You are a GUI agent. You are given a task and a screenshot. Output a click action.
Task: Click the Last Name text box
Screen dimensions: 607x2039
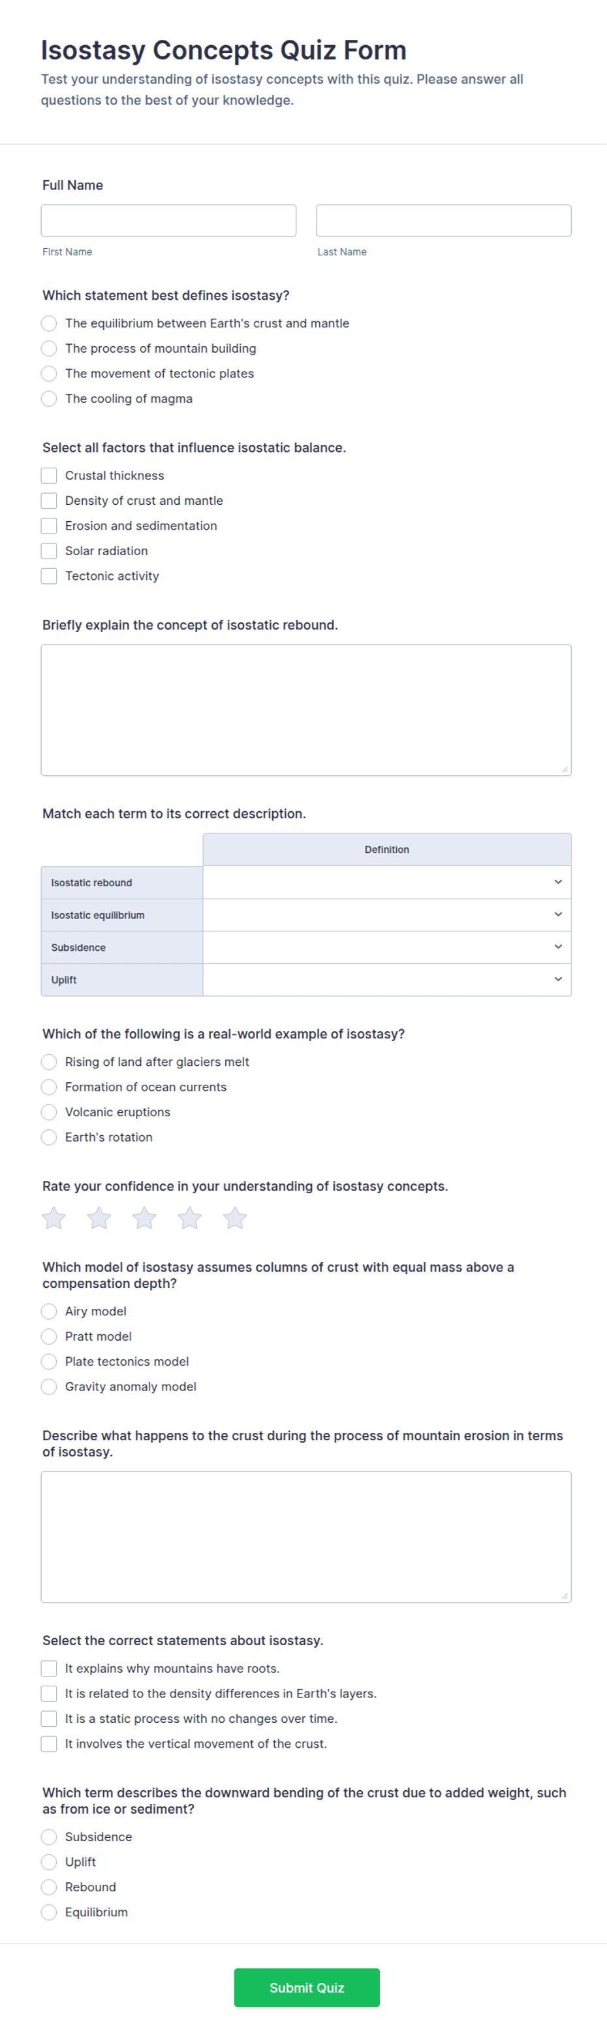pyautogui.click(x=444, y=221)
